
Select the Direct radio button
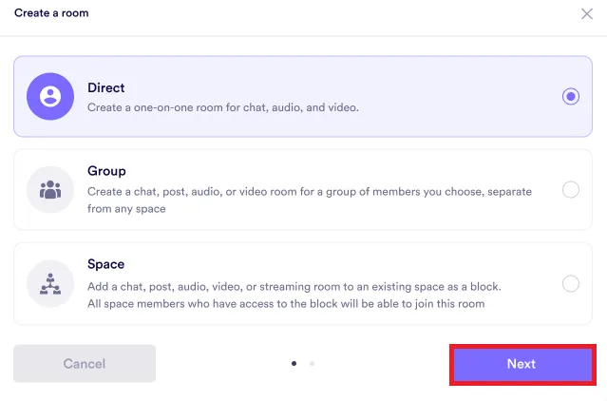coord(570,96)
